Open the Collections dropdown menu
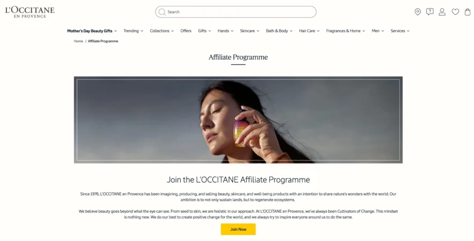The image size is (474, 241). pos(162,31)
